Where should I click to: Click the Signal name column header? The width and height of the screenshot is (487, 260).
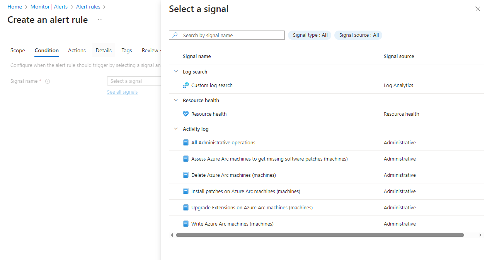[197, 56]
